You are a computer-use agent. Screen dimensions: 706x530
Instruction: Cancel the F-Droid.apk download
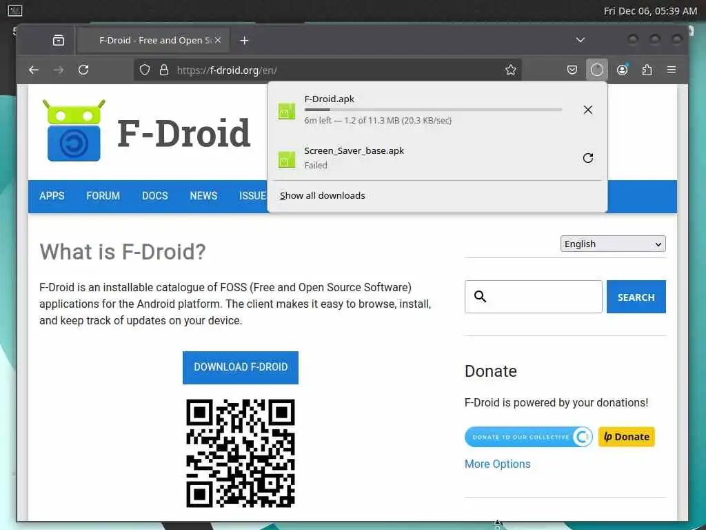pyautogui.click(x=587, y=110)
